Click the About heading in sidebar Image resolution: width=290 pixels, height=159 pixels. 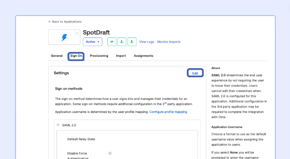pos(216,68)
